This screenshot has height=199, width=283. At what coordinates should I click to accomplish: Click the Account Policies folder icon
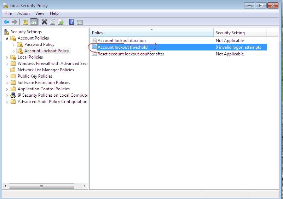tap(13, 38)
